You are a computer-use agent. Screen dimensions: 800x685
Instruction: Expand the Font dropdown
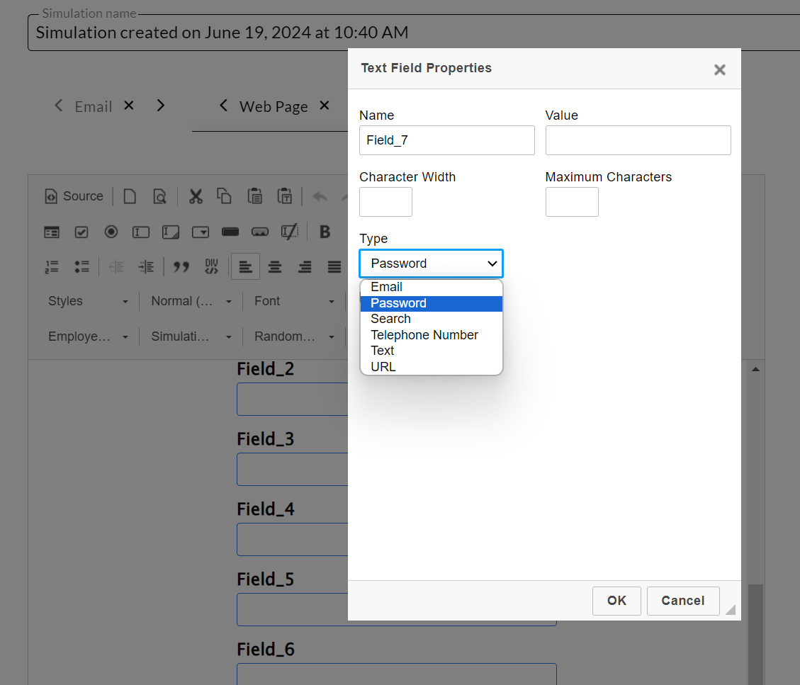[294, 301]
